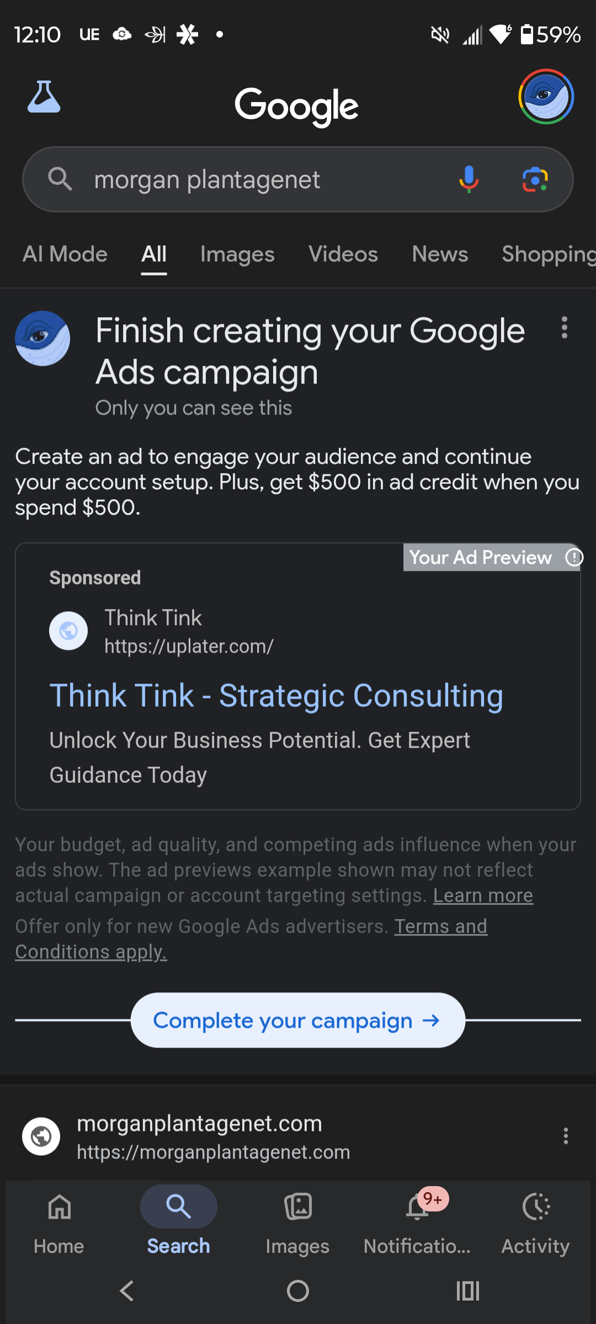Switch to the News results tab
Image resolution: width=596 pixels, height=1324 pixels.
(x=440, y=254)
